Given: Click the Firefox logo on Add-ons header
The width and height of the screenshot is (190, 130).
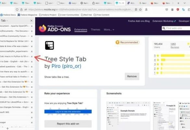Looking at the screenshot, I should click(x=43, y=28).
